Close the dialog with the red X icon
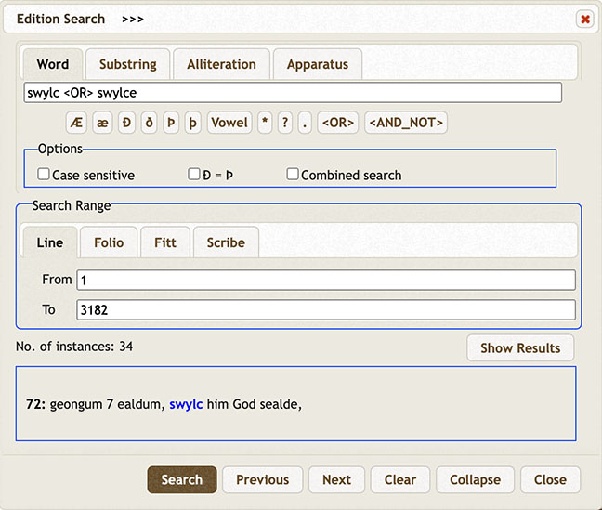 (585, 19)
